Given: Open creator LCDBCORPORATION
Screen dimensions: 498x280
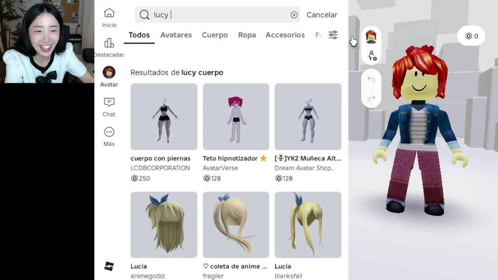Looking at the screenshot, I should pos(160,168).
